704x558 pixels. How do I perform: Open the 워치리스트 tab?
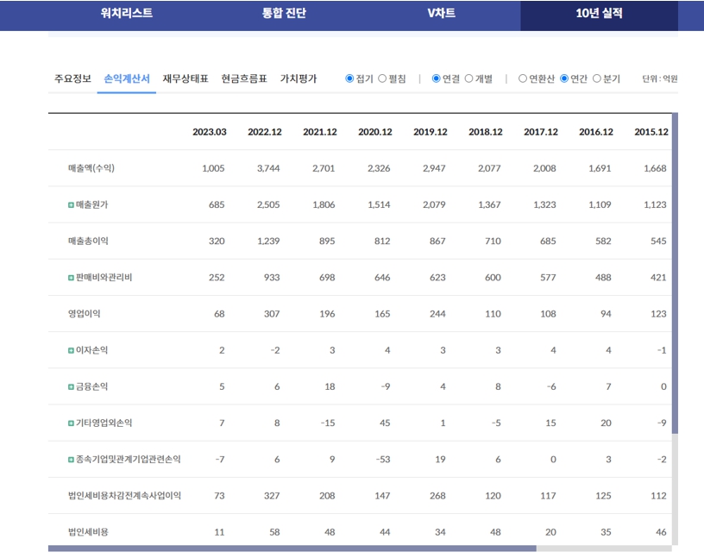[x=127, y=13]
